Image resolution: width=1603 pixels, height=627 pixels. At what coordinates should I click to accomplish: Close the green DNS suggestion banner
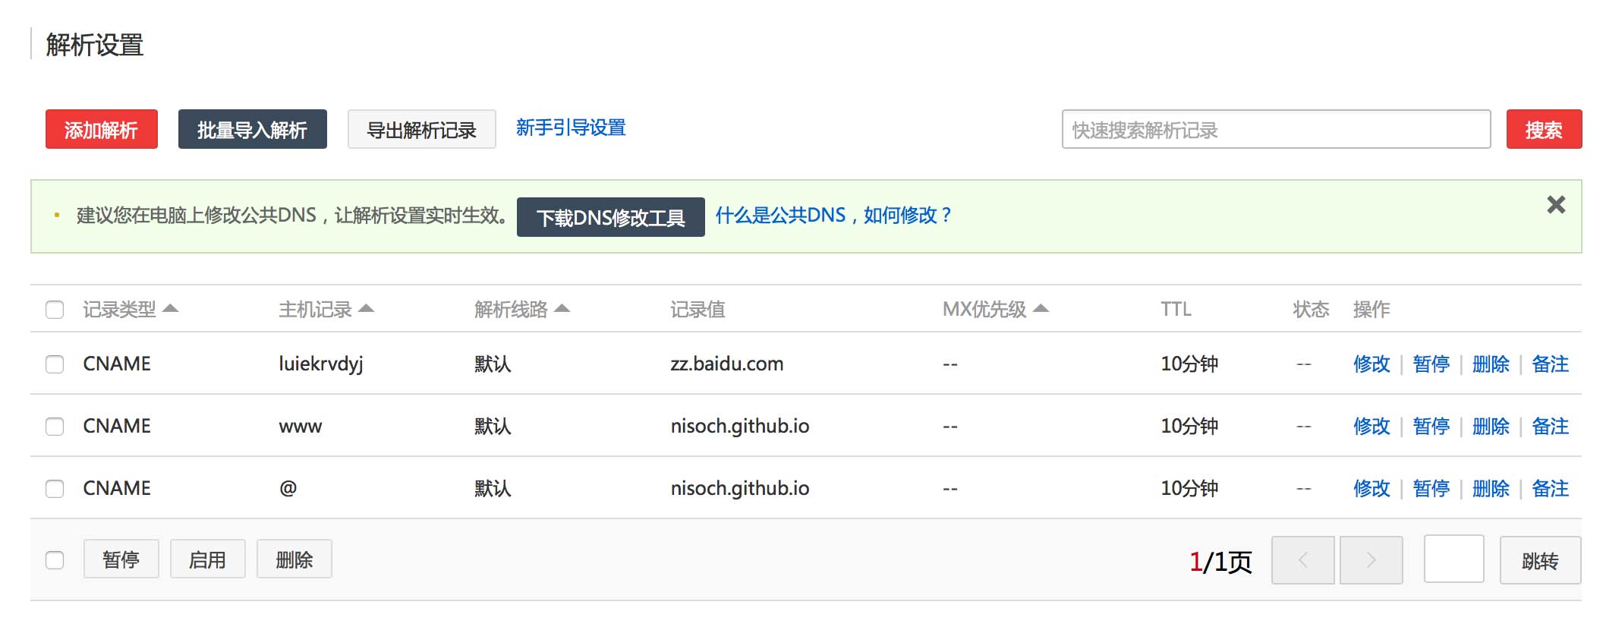tap(1556, 204)
